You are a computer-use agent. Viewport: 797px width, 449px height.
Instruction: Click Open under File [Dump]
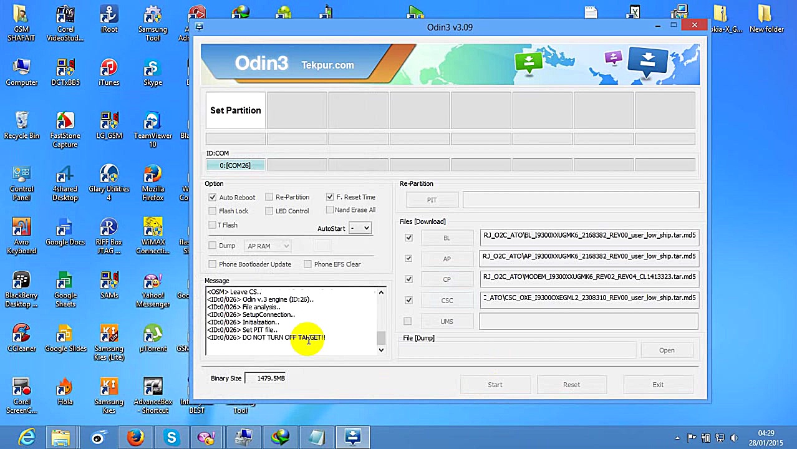pyautogui.click(x=666, y=350)
